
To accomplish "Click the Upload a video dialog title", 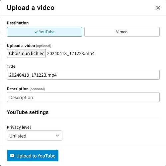I will [31, 8].
